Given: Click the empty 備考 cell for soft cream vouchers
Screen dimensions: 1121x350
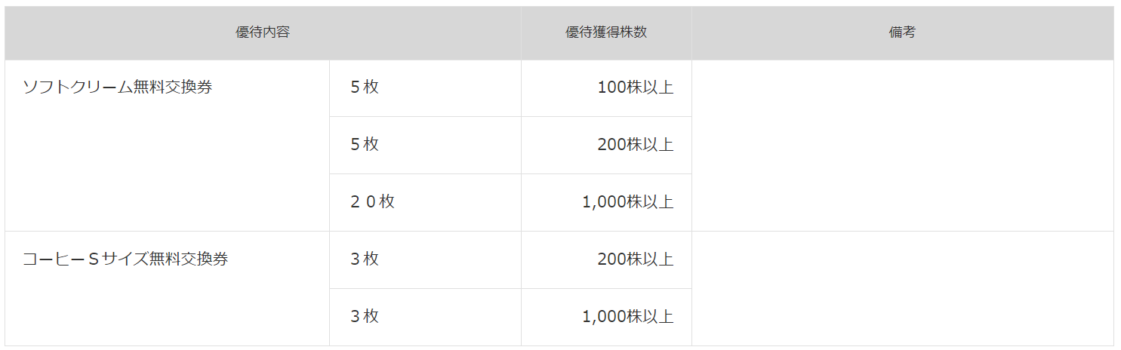Looking at the screenshot, I should 902,146.
